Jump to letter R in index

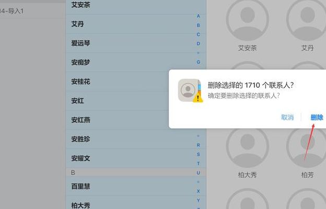point(199,145)
